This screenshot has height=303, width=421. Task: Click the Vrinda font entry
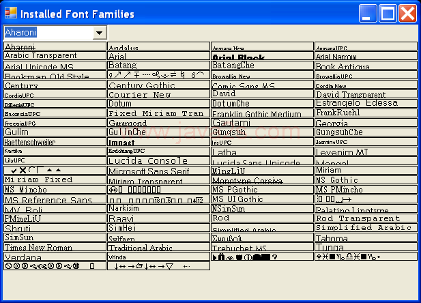click(158, 257)
